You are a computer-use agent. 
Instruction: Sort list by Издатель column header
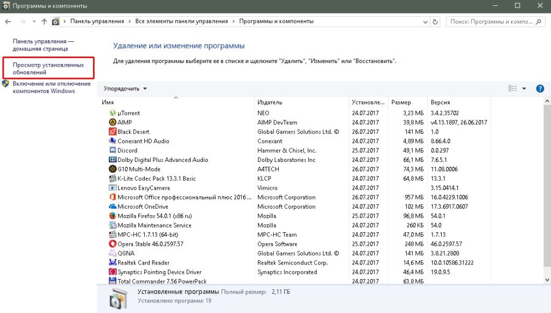pos(270,102)
